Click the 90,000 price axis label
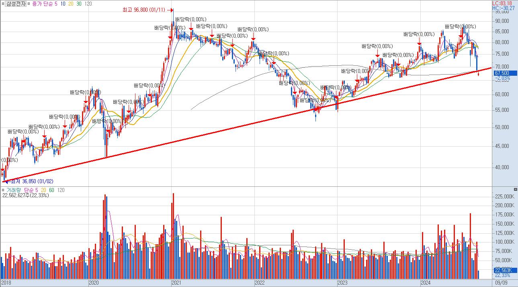Image resolution: width=518 pixels, height=287 pixels. 502,21
